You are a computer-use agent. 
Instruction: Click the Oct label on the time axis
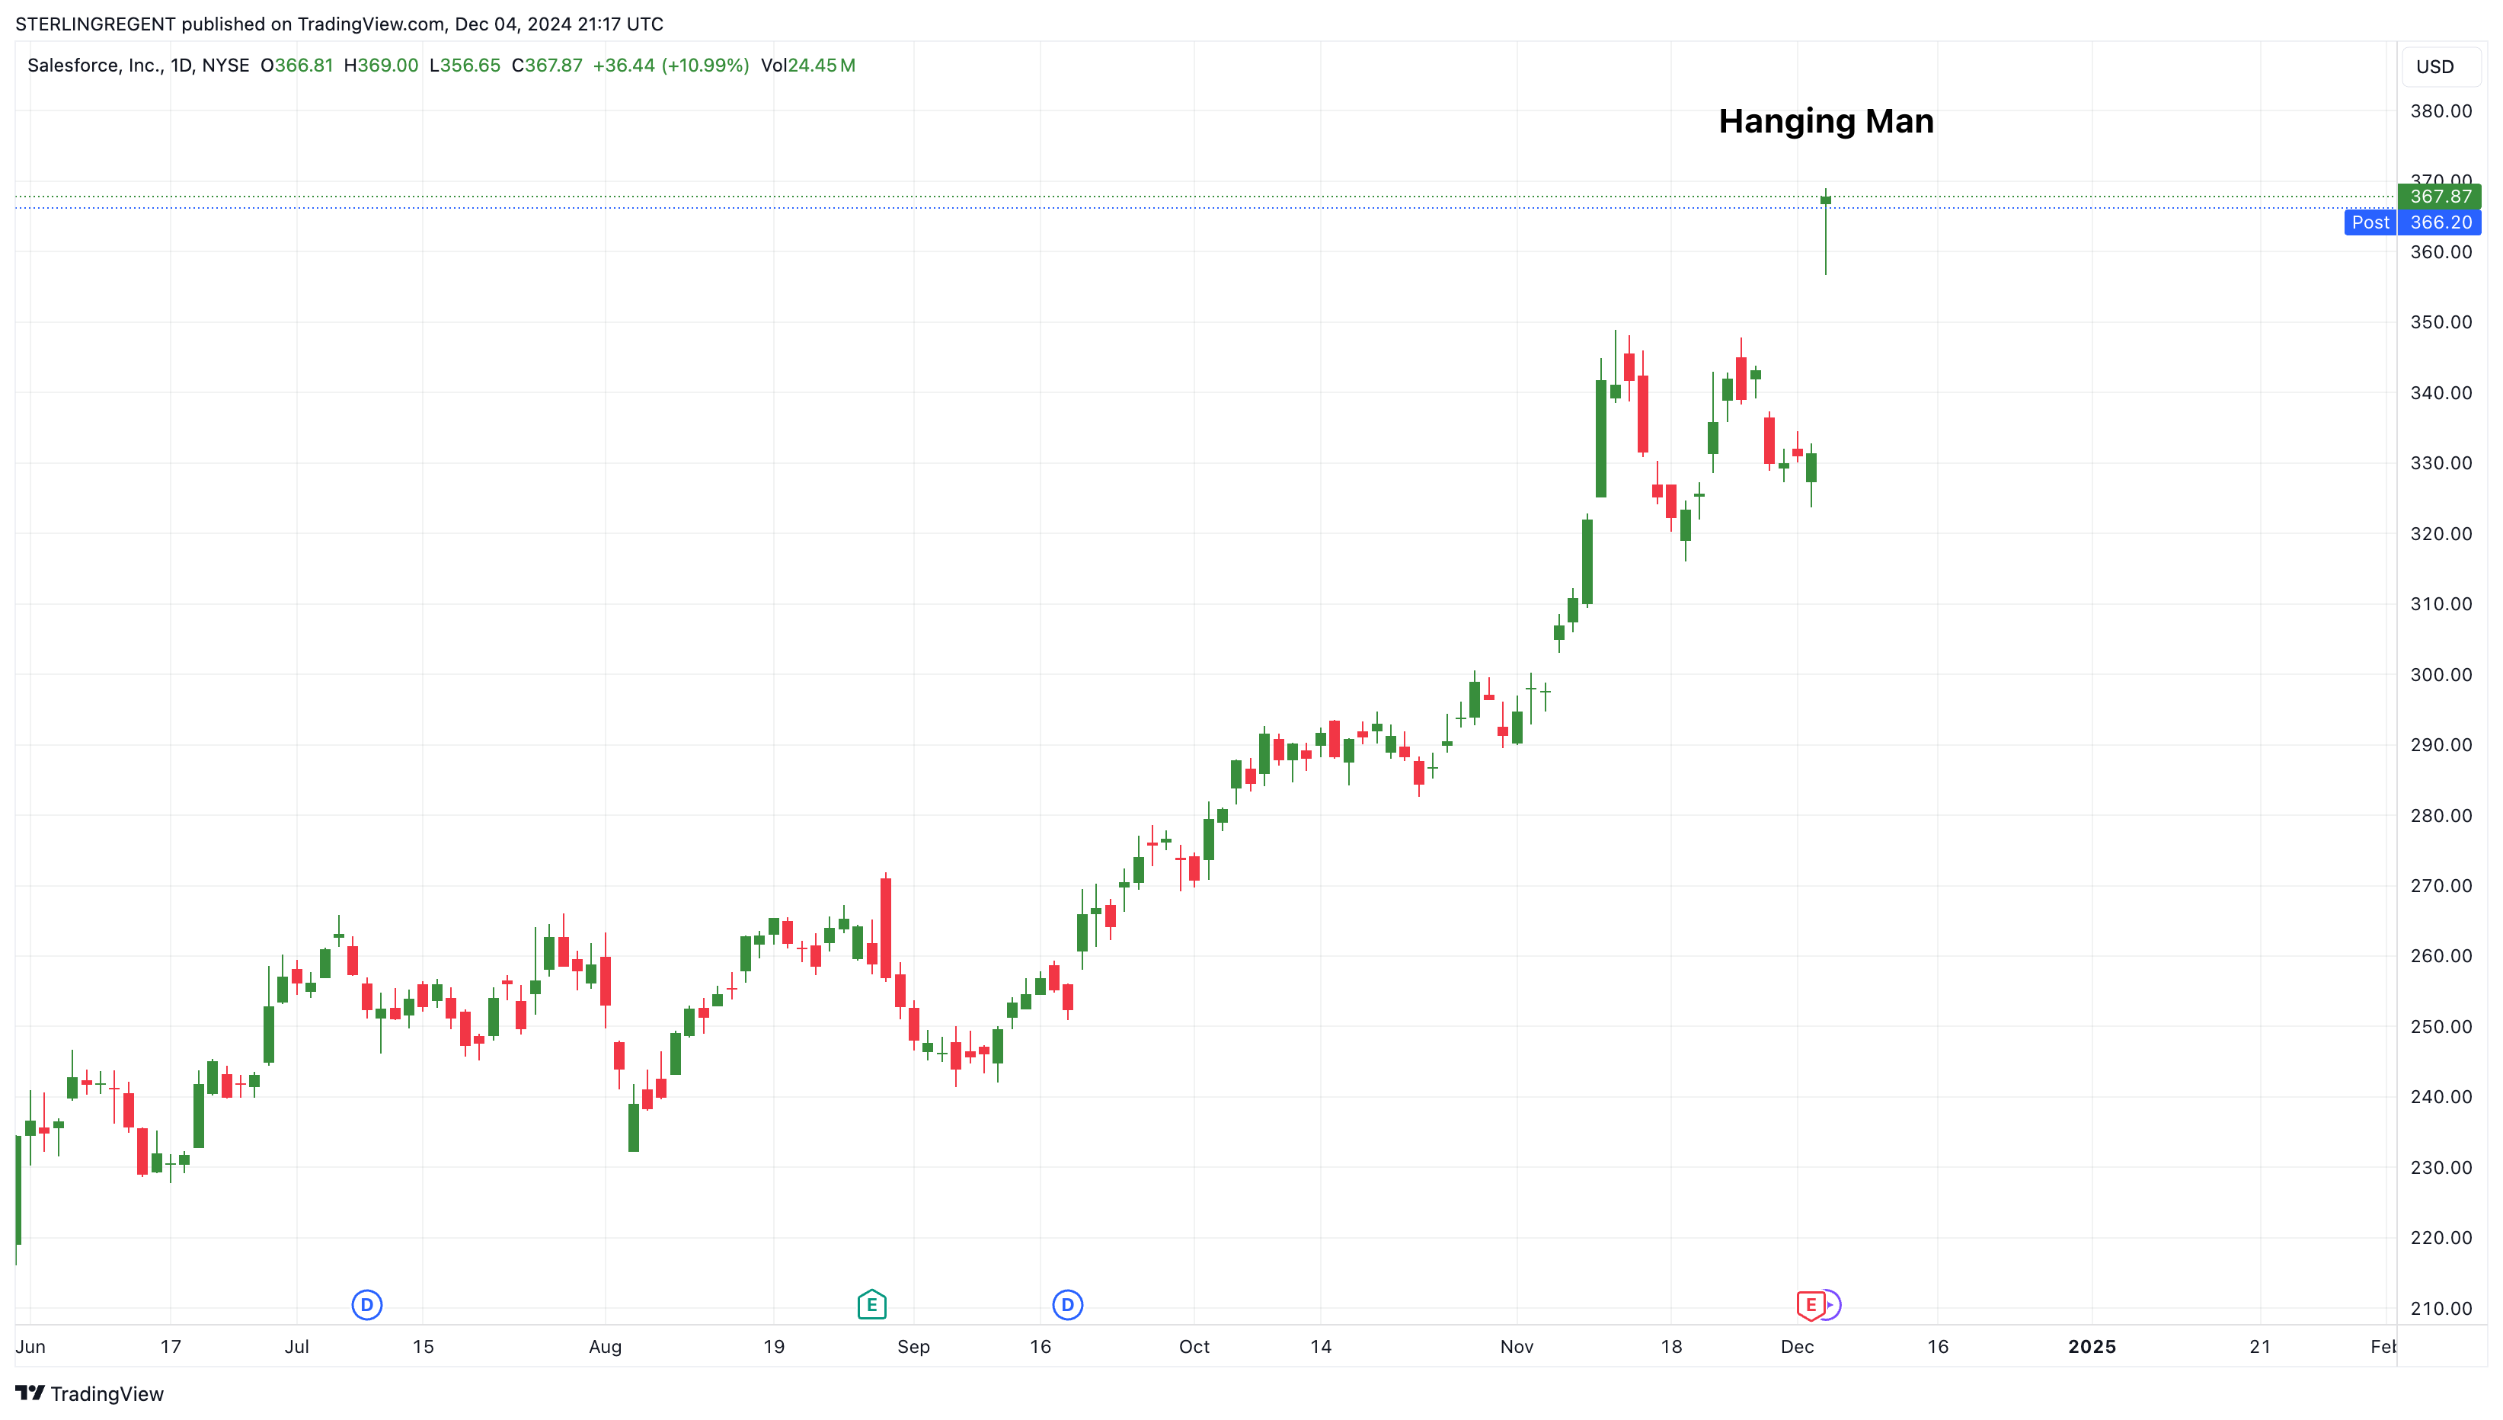tap(1194, 1347)
